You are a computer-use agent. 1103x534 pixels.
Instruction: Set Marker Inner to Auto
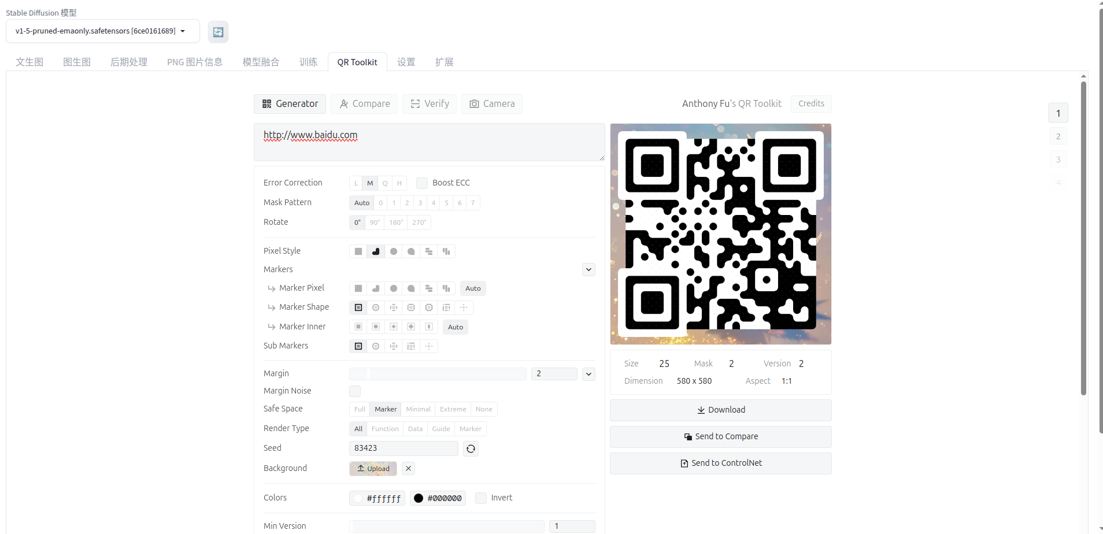(x=456, y=327)
